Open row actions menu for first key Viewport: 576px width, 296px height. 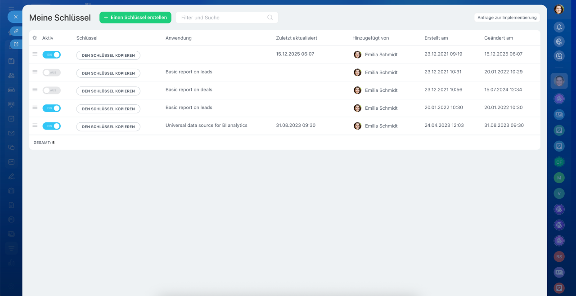35,54
